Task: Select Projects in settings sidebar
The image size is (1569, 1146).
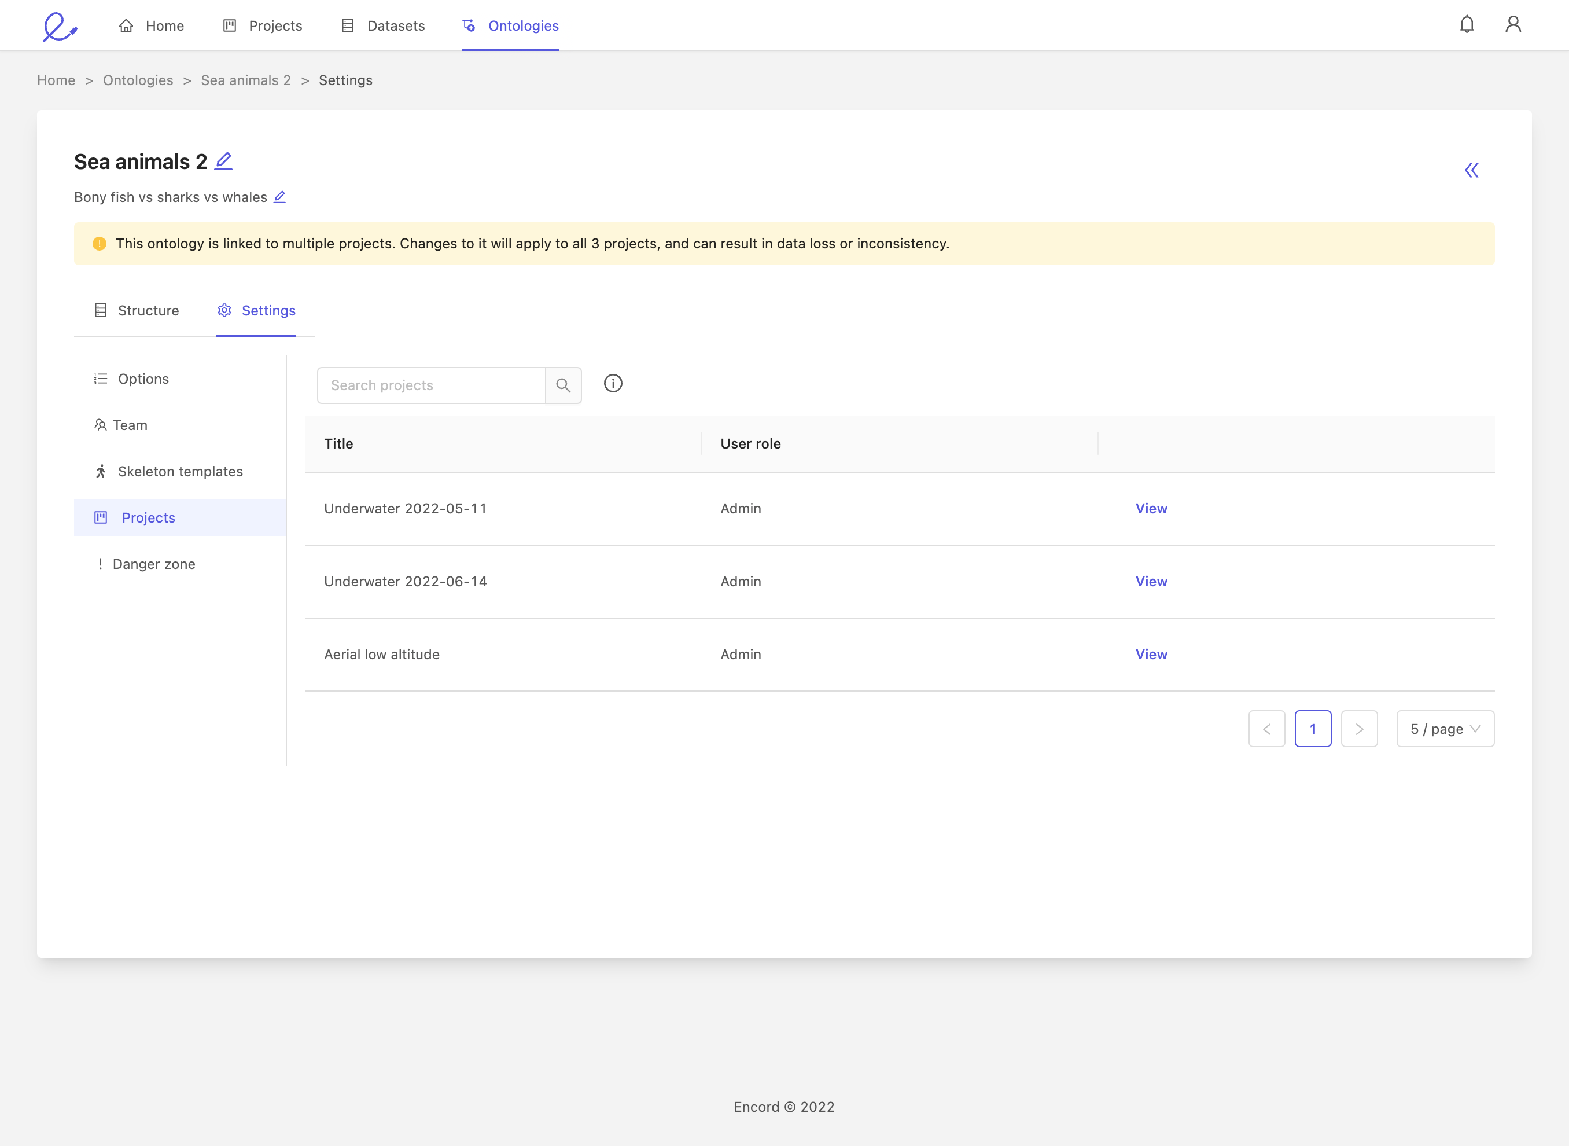Action: click(x=179, y=517)
